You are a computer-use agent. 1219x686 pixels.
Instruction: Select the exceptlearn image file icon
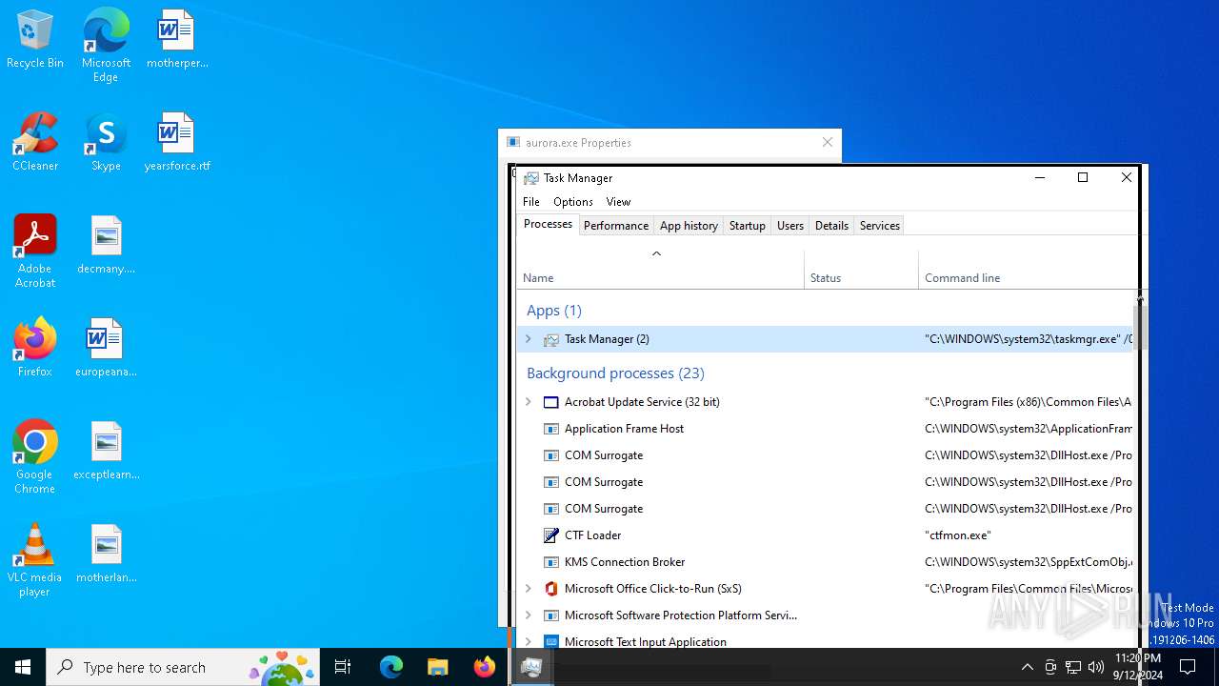click(x=106, y=452)
